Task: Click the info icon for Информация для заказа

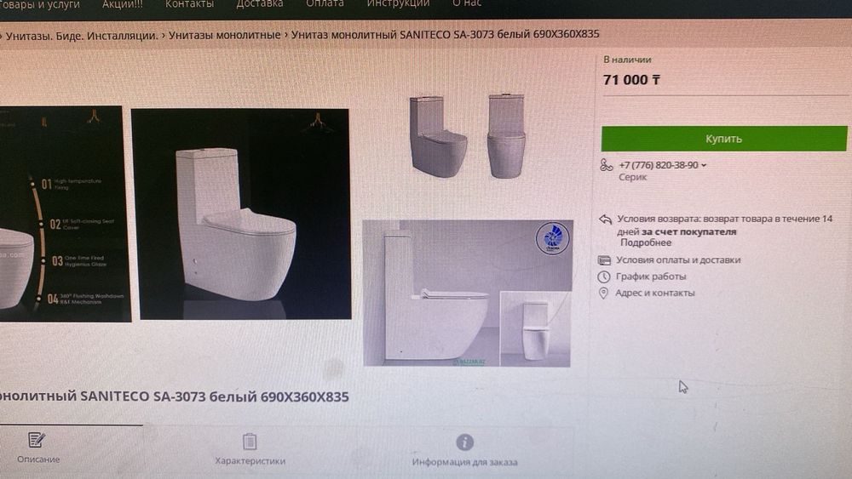Action: point(464,442)
